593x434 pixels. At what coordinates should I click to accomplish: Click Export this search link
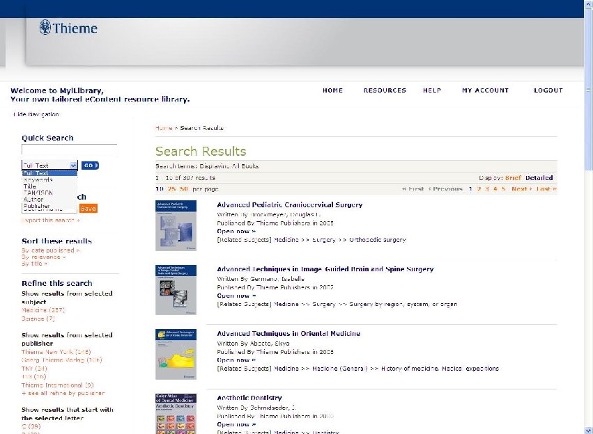51,220
